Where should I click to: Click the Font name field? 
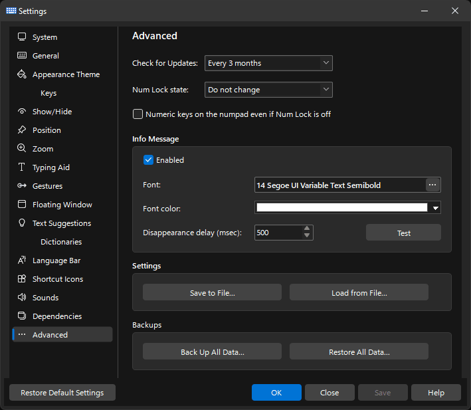pyautogui.click(x=340, y=185)
